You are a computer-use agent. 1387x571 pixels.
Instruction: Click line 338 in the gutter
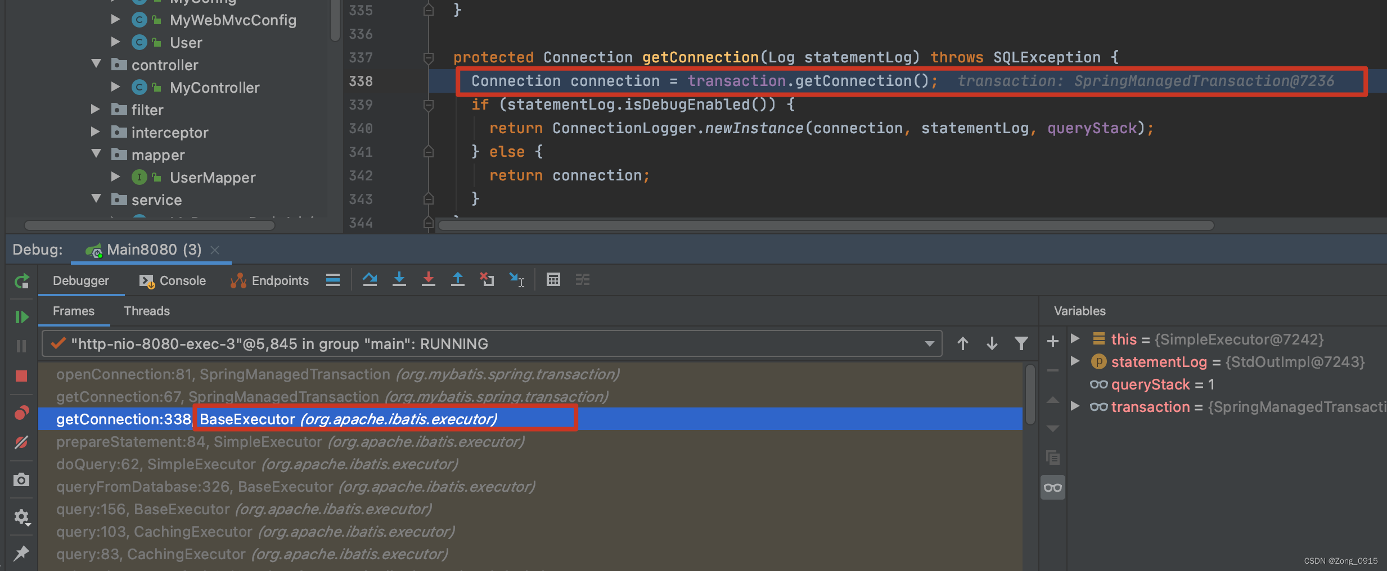pos(361,81)
